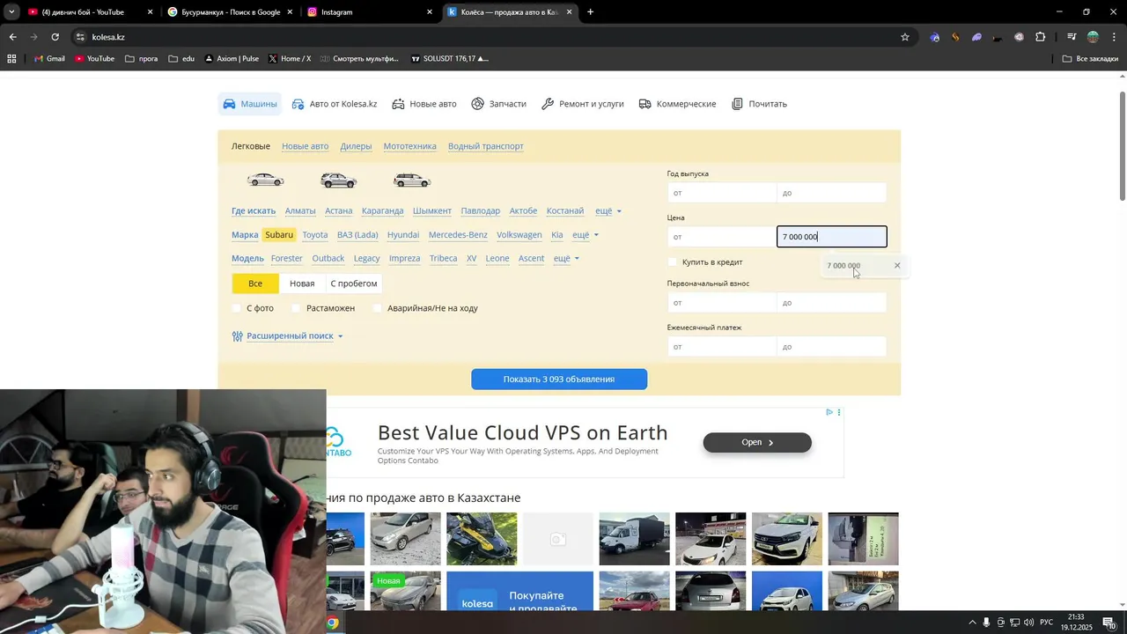Close the Instagram tab
1127x634 pixels.
430,12
